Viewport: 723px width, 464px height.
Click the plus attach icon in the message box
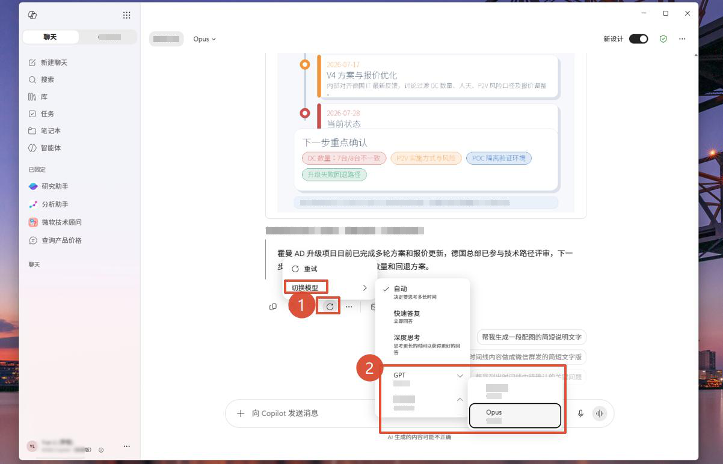click(241, 414)
